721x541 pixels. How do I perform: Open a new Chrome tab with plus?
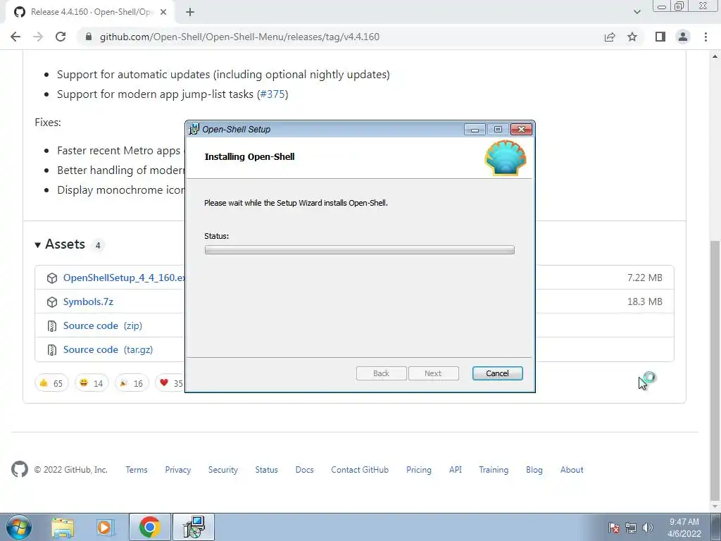point(190,13)
